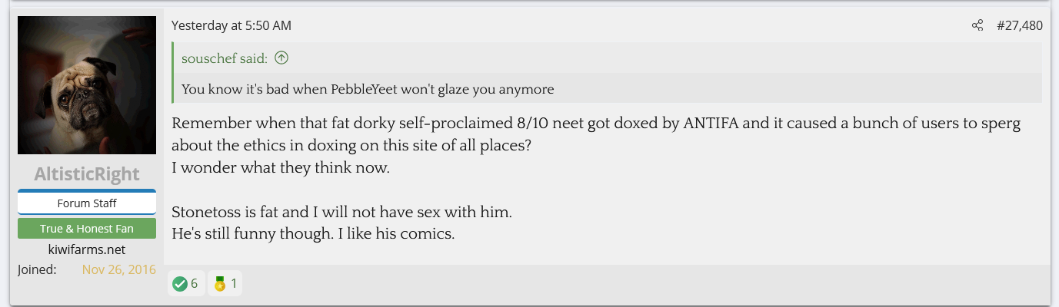This screenshot has height=307, width=1059.
Task: Click the "Yesterday at 5:50 AM" timestamp
Action: (x=231, y=26)
